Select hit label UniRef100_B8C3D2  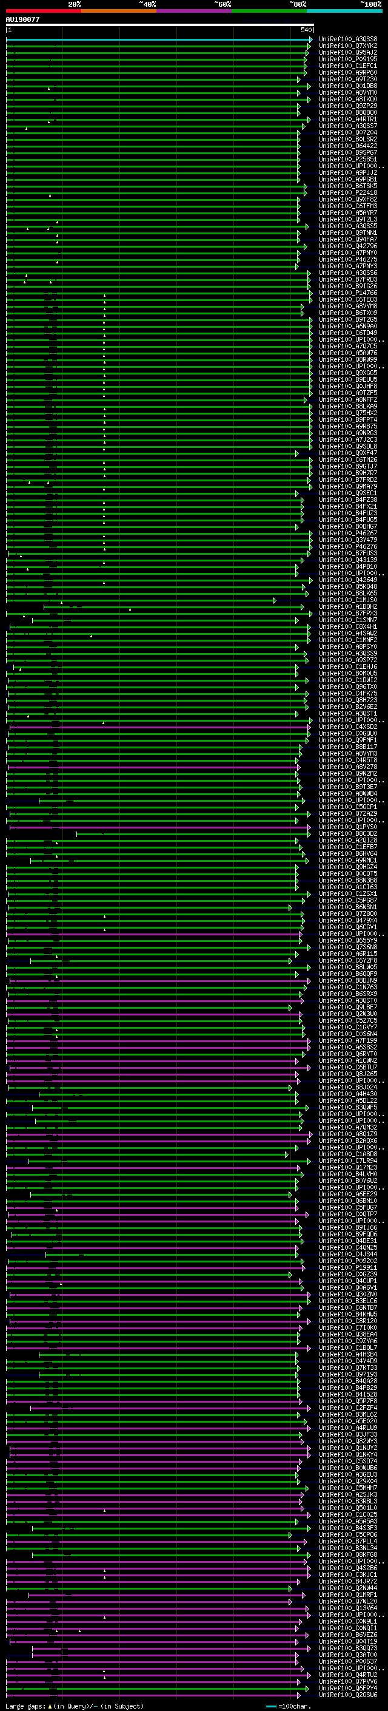click(348, 833)
